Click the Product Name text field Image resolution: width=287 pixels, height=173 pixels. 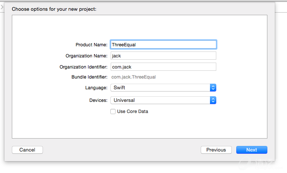[x=163, y=44]
